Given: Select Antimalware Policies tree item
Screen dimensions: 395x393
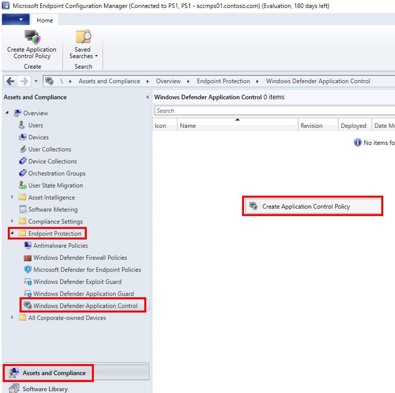Looking at the screenshot, I should click(61, 246).
